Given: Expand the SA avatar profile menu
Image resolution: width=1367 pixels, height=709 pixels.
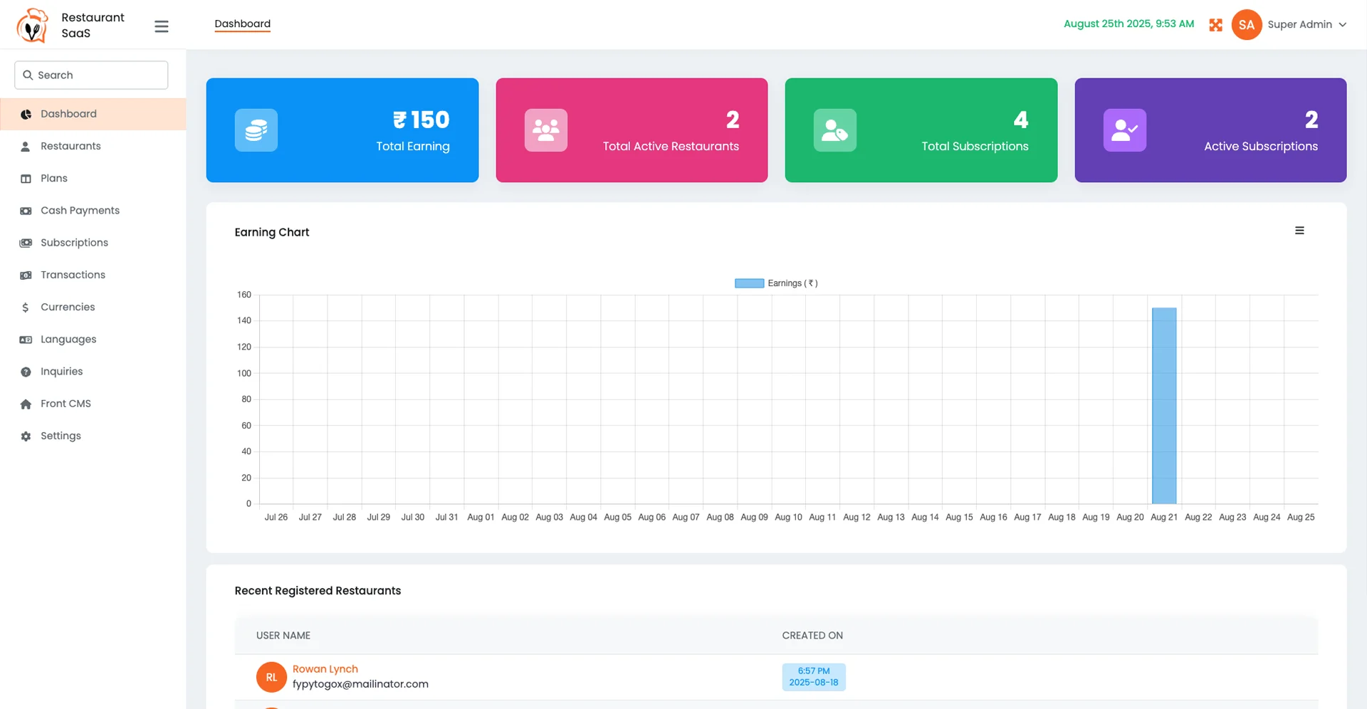Looking at the screenshot, I should click(x=1246, y=24).
